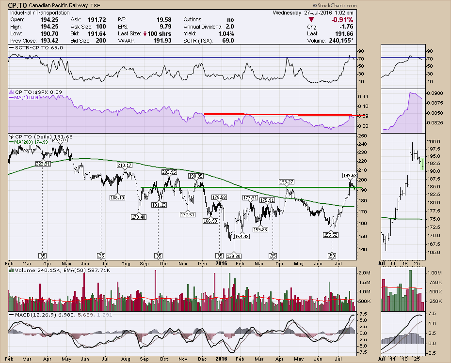Click the SCTR (TSX) label in quote table
The height and width of the screenshot is (363, 451).
(x=198, y=41)
